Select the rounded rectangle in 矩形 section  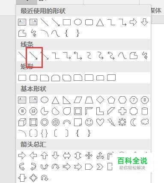tap(33, 78)
